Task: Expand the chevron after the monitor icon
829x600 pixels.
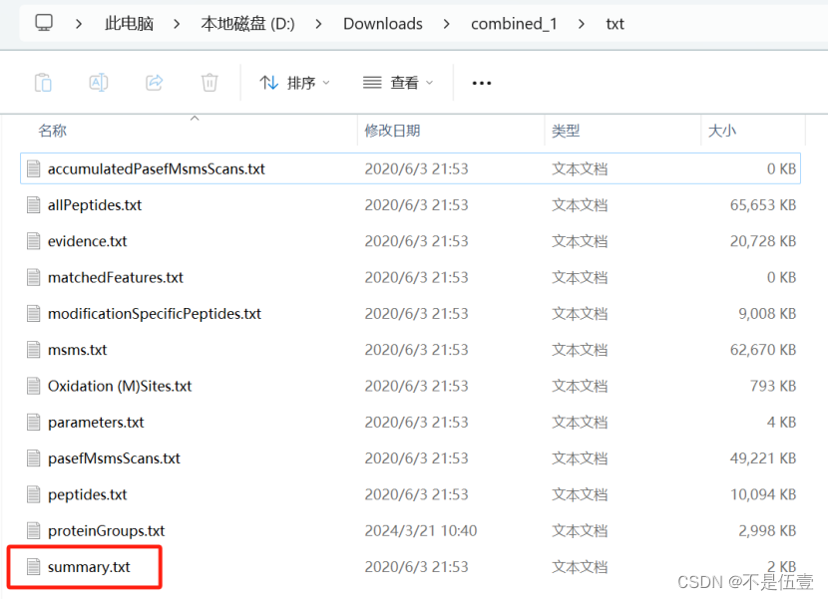Action: (x=79, y=24)
